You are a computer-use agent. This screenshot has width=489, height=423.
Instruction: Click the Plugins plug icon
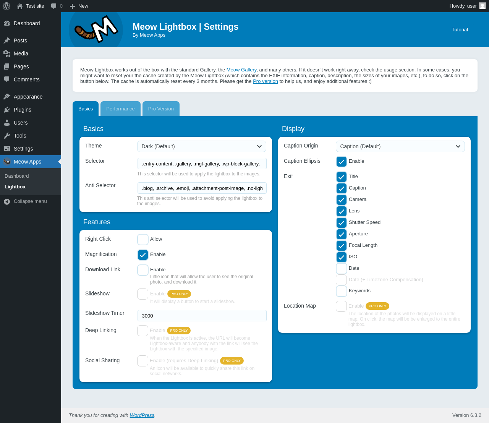click(x=7, y=110)
